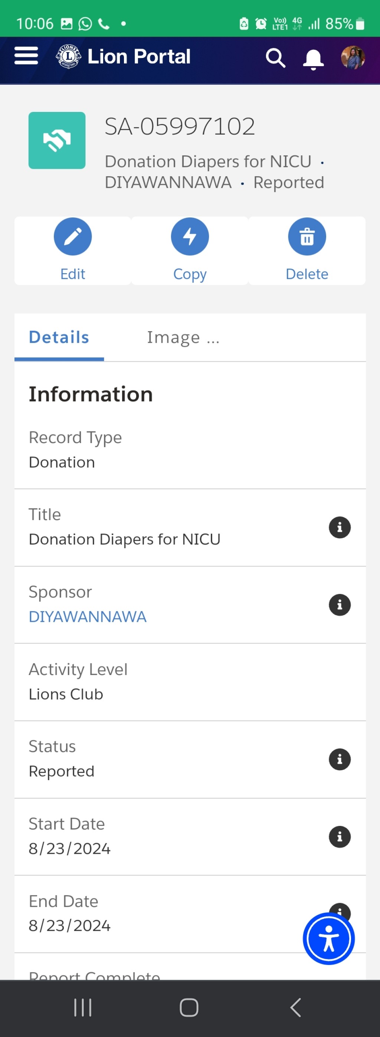
Task: Open the hamburger navigation menu
Action: (x=26, y=55)
